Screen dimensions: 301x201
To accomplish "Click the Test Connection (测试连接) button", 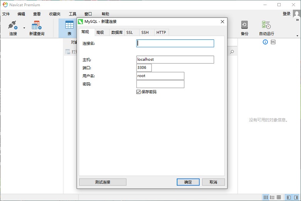I will pos(103,182).
